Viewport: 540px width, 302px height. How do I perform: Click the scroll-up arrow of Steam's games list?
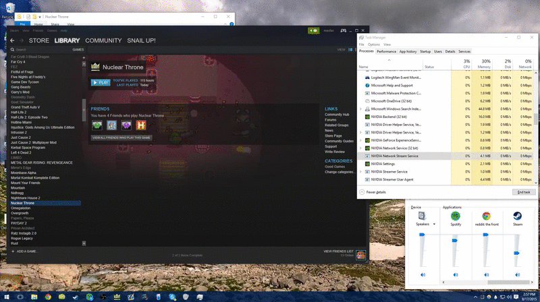(x=84, y=64)
